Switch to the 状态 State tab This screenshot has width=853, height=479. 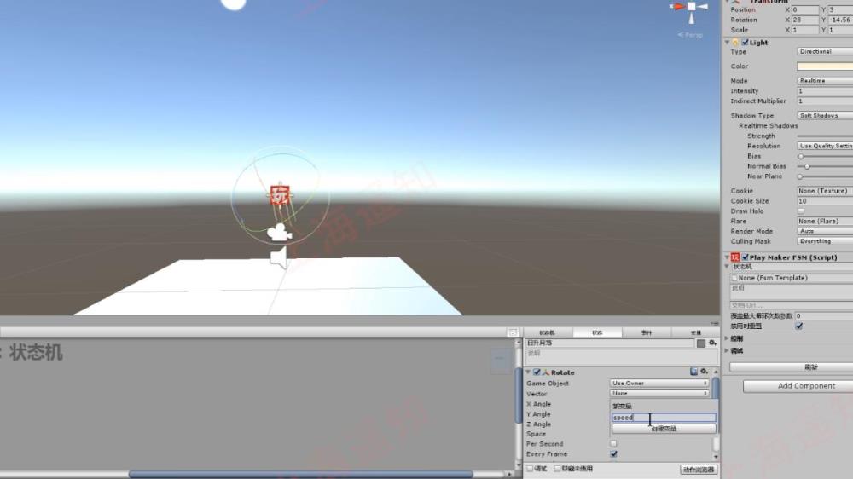[597, 332]
